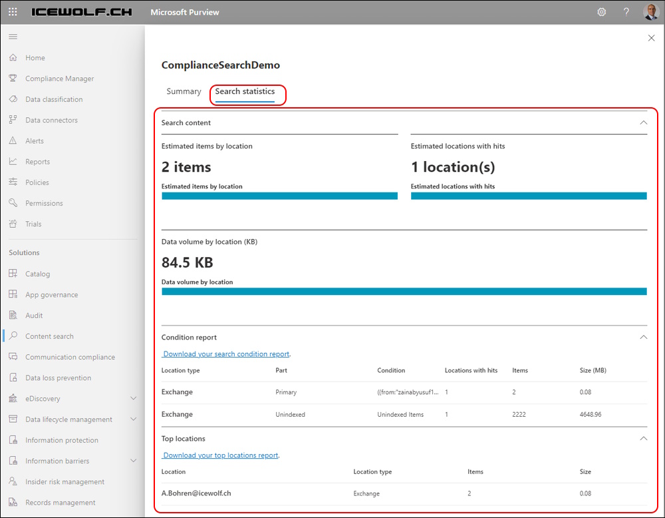Click the Estimated locations with hits bar

pyautogui.click(x=529, y=196)
